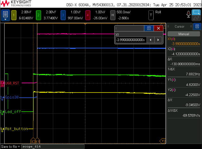Viewport: 202px width, 149px height.
Task: Click the channel 2 ground level marker
Action: click(x=2, y=112)
